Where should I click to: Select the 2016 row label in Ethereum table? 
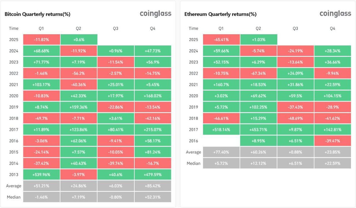[x=193, y=141]
